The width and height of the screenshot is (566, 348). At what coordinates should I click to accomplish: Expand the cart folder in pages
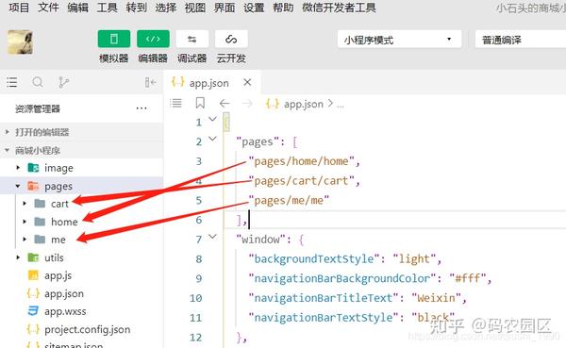point(25,204)
